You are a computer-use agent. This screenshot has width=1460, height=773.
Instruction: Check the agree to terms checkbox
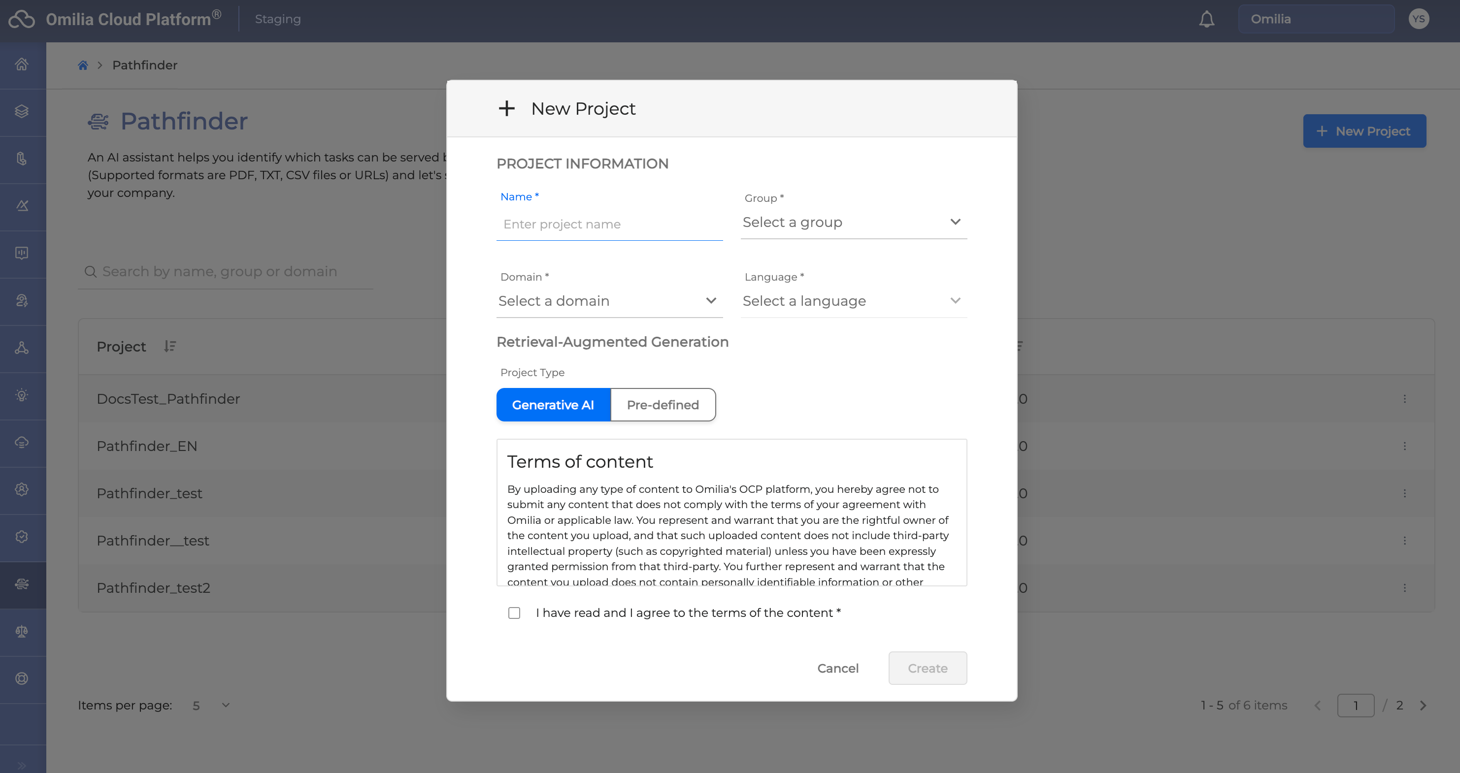click(x=514, y=613)
